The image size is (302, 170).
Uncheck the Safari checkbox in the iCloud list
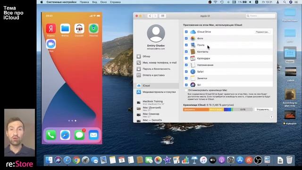click(x=186, y=71)
